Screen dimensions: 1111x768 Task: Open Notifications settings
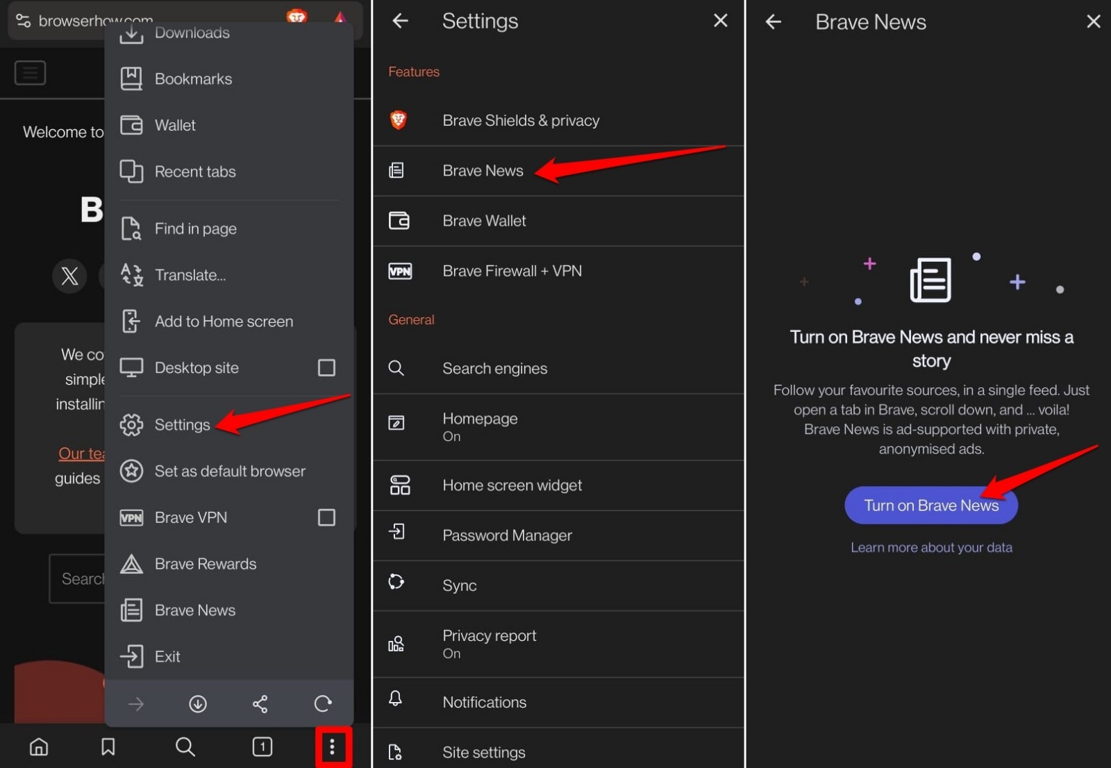[x=558, y=702]
